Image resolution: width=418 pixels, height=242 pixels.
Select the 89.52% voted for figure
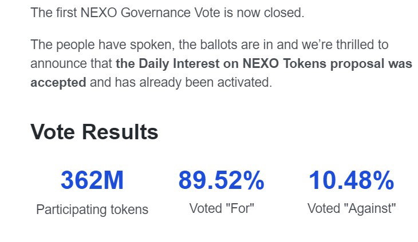pyautogui.click(x=221, y=180)
